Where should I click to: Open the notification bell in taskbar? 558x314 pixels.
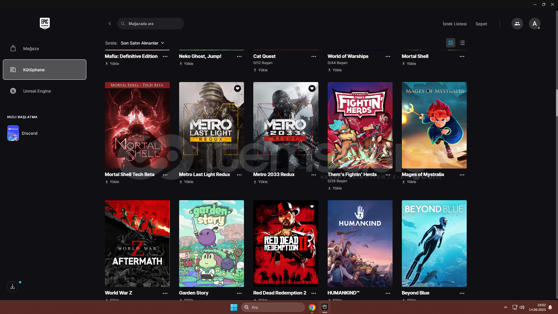(x=550, y=307)
